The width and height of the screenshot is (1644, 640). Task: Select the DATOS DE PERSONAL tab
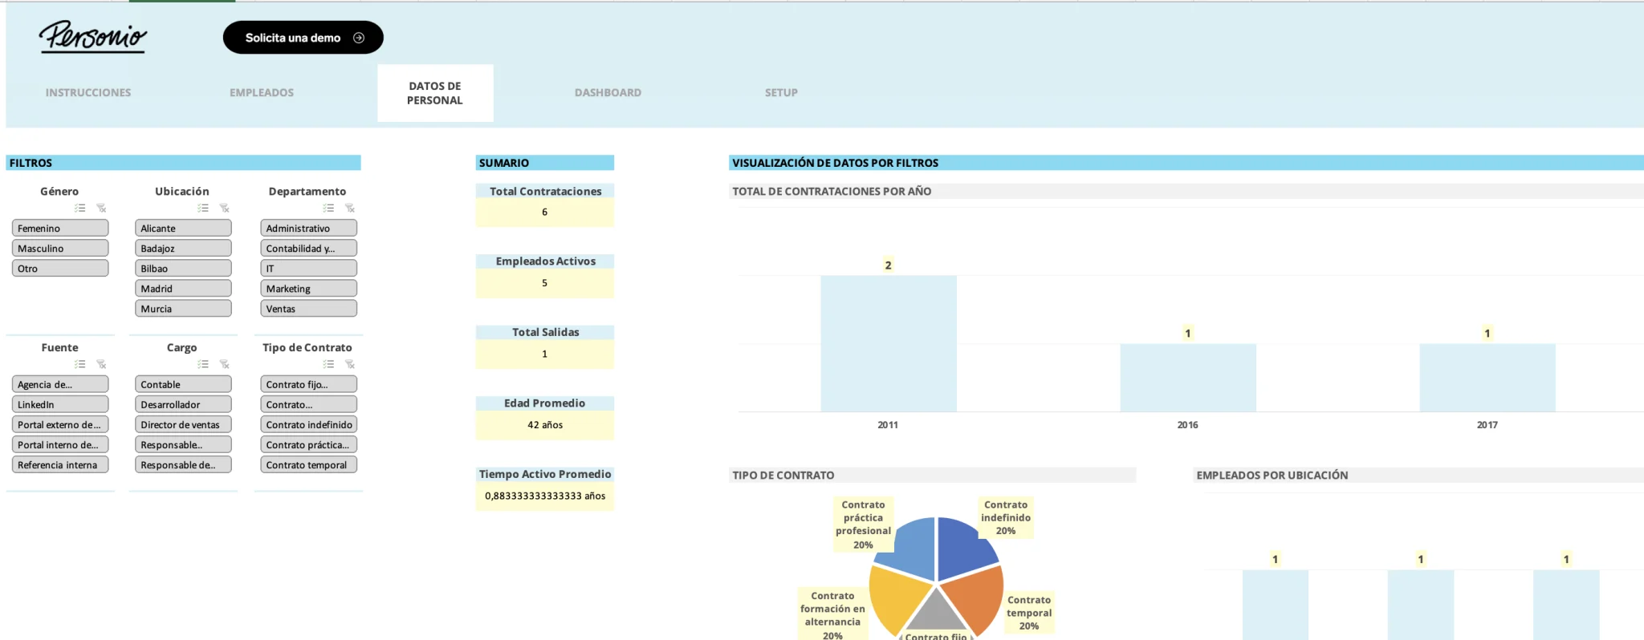click(x=435, y=93)
